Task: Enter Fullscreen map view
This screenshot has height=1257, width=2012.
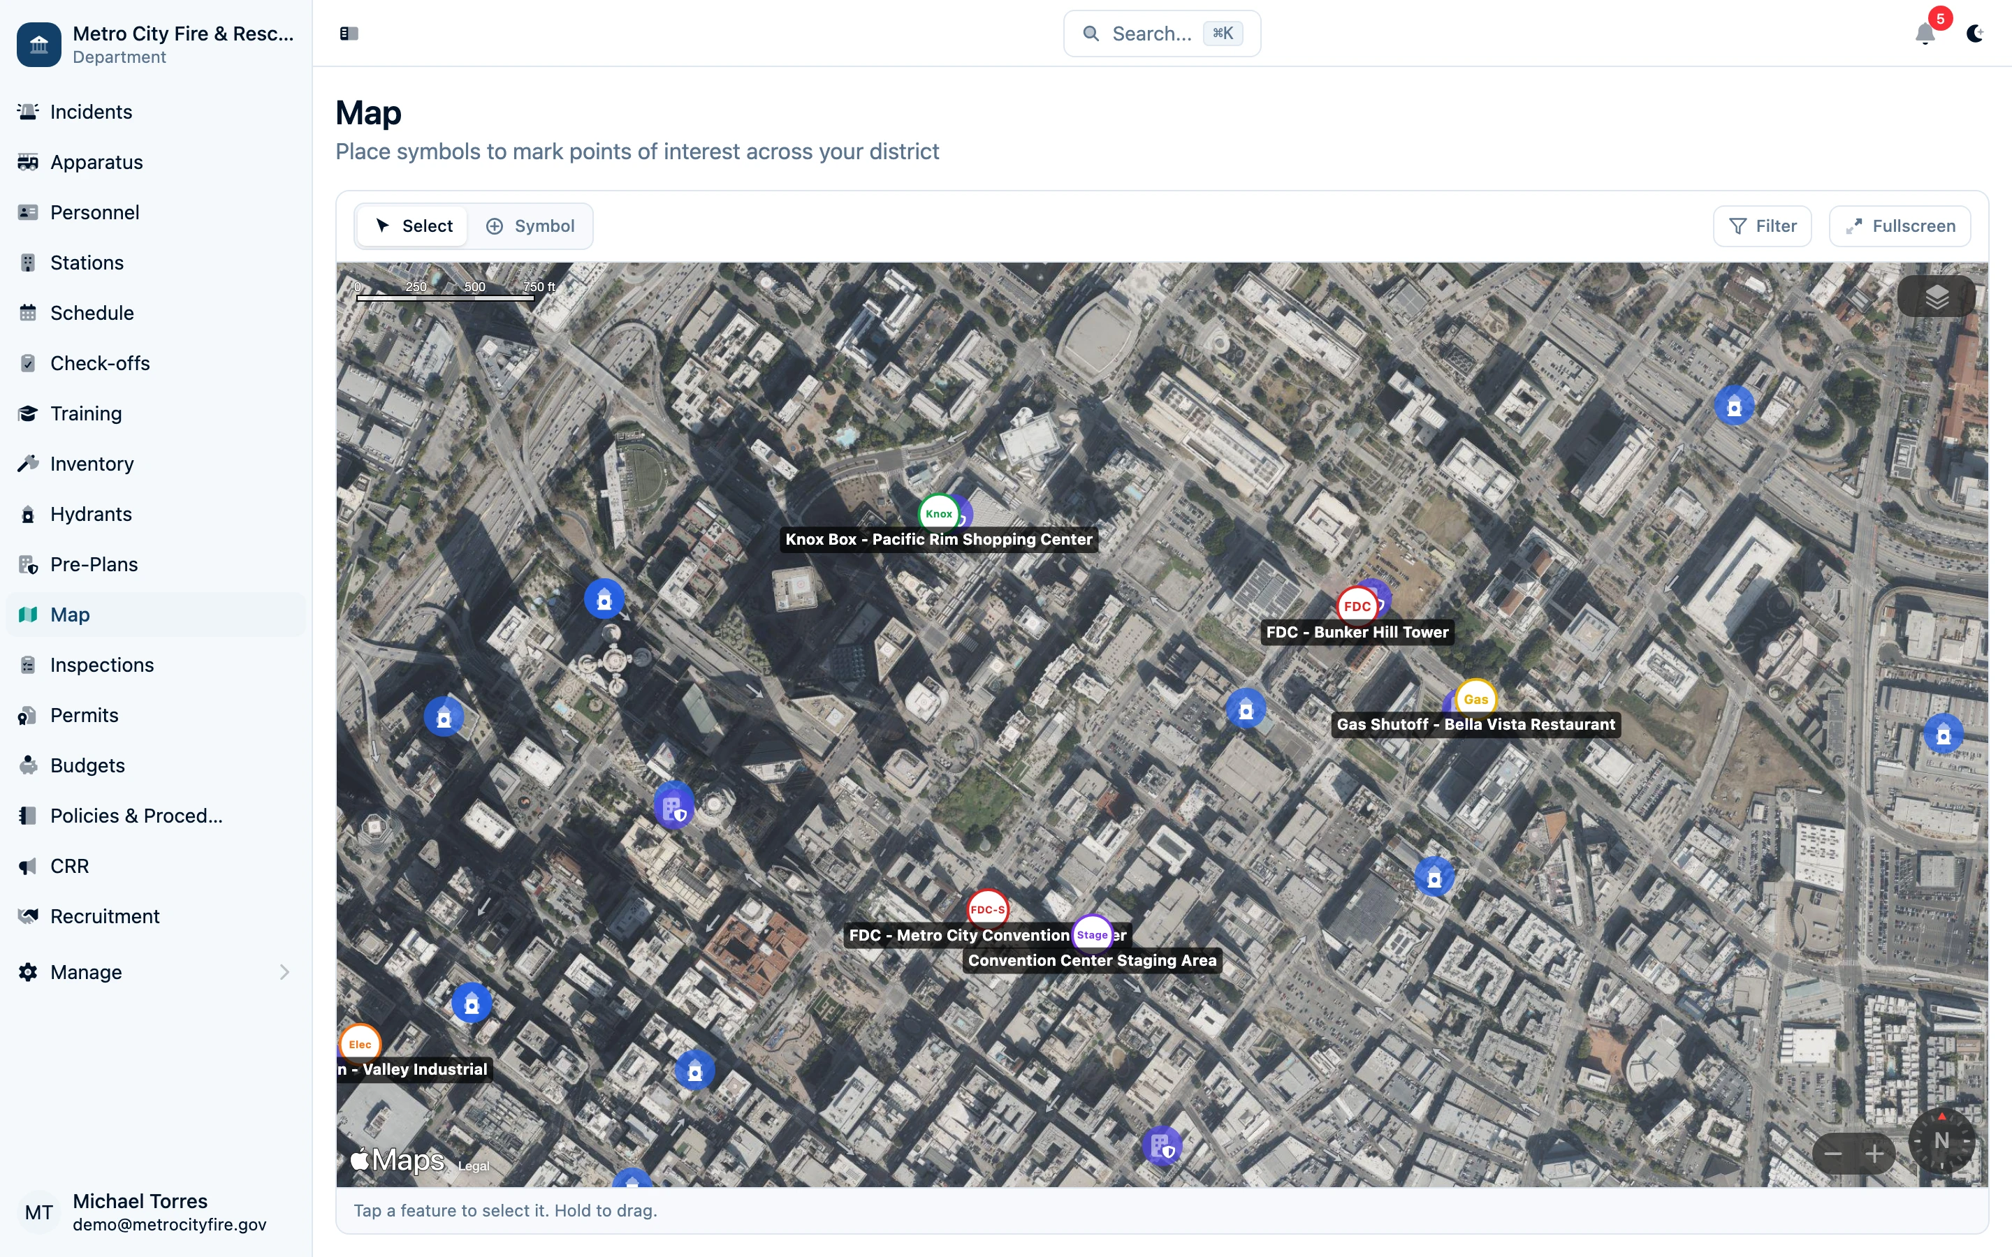Action: click(1900, 226)
